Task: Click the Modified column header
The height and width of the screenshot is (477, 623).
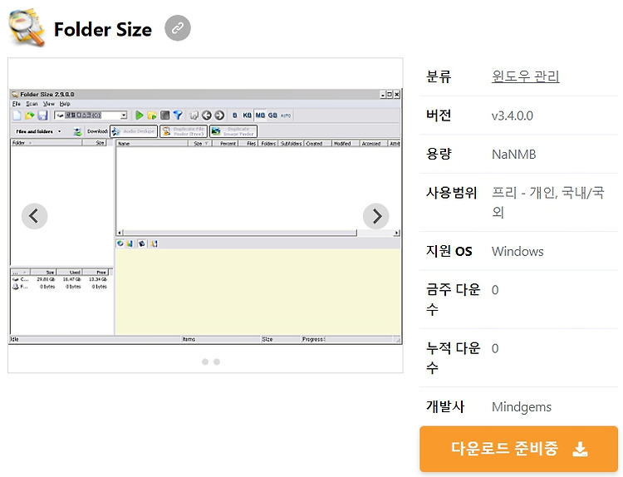Action: click(346, 144)
